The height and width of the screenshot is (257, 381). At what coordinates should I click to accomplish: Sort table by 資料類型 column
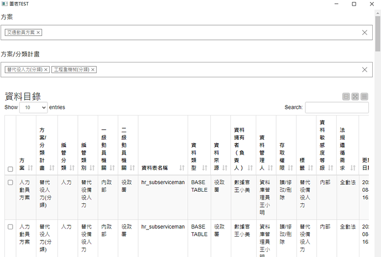pos(199,160)
